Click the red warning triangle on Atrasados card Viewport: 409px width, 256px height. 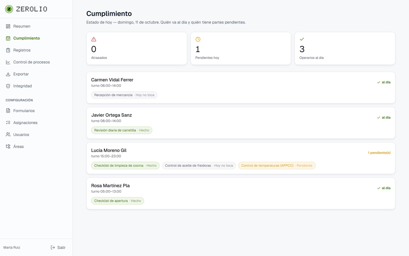pyautogui.click(x=94, y=39)
